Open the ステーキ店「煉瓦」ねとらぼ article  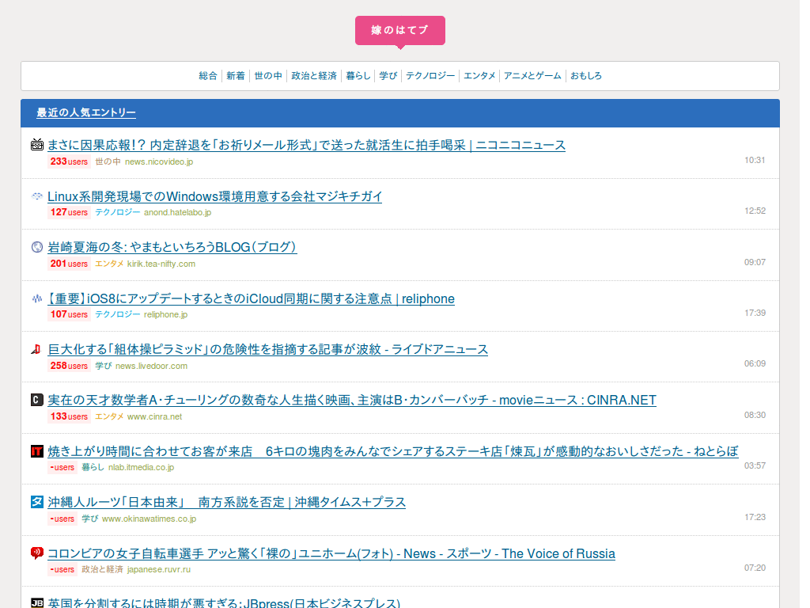(393, 451)
